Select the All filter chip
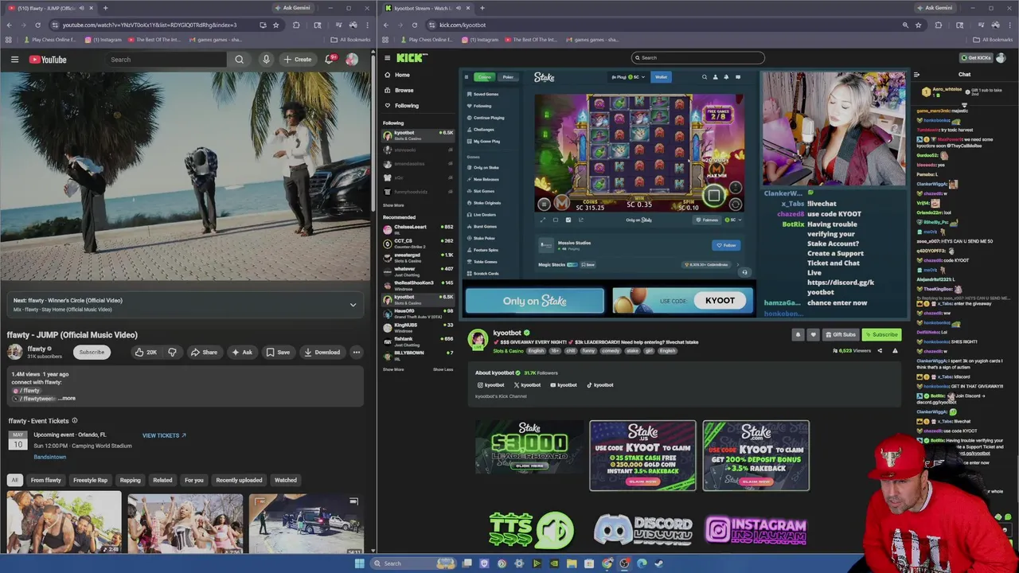Viewport: 1019px width, 573px height. point(14,480)
